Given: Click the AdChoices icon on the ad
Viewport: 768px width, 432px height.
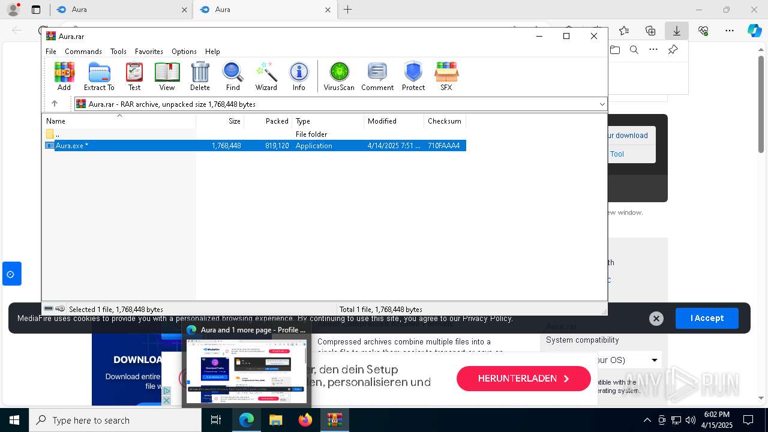Looking at the screenshot, I should 167,391.
